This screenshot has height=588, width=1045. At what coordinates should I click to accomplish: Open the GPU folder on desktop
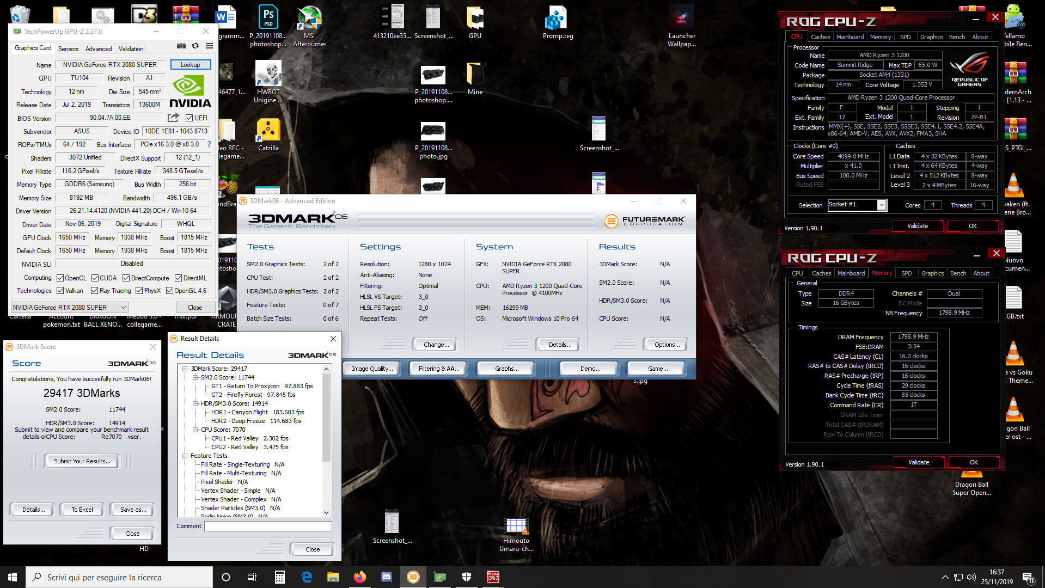[x=475, y=23]
